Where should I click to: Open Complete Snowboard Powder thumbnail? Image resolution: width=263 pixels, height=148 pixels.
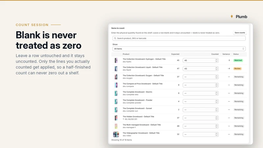coord(116,102)
